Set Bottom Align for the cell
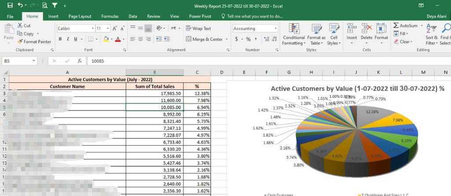The image size is (451, 196). click(x=148, y=28)
